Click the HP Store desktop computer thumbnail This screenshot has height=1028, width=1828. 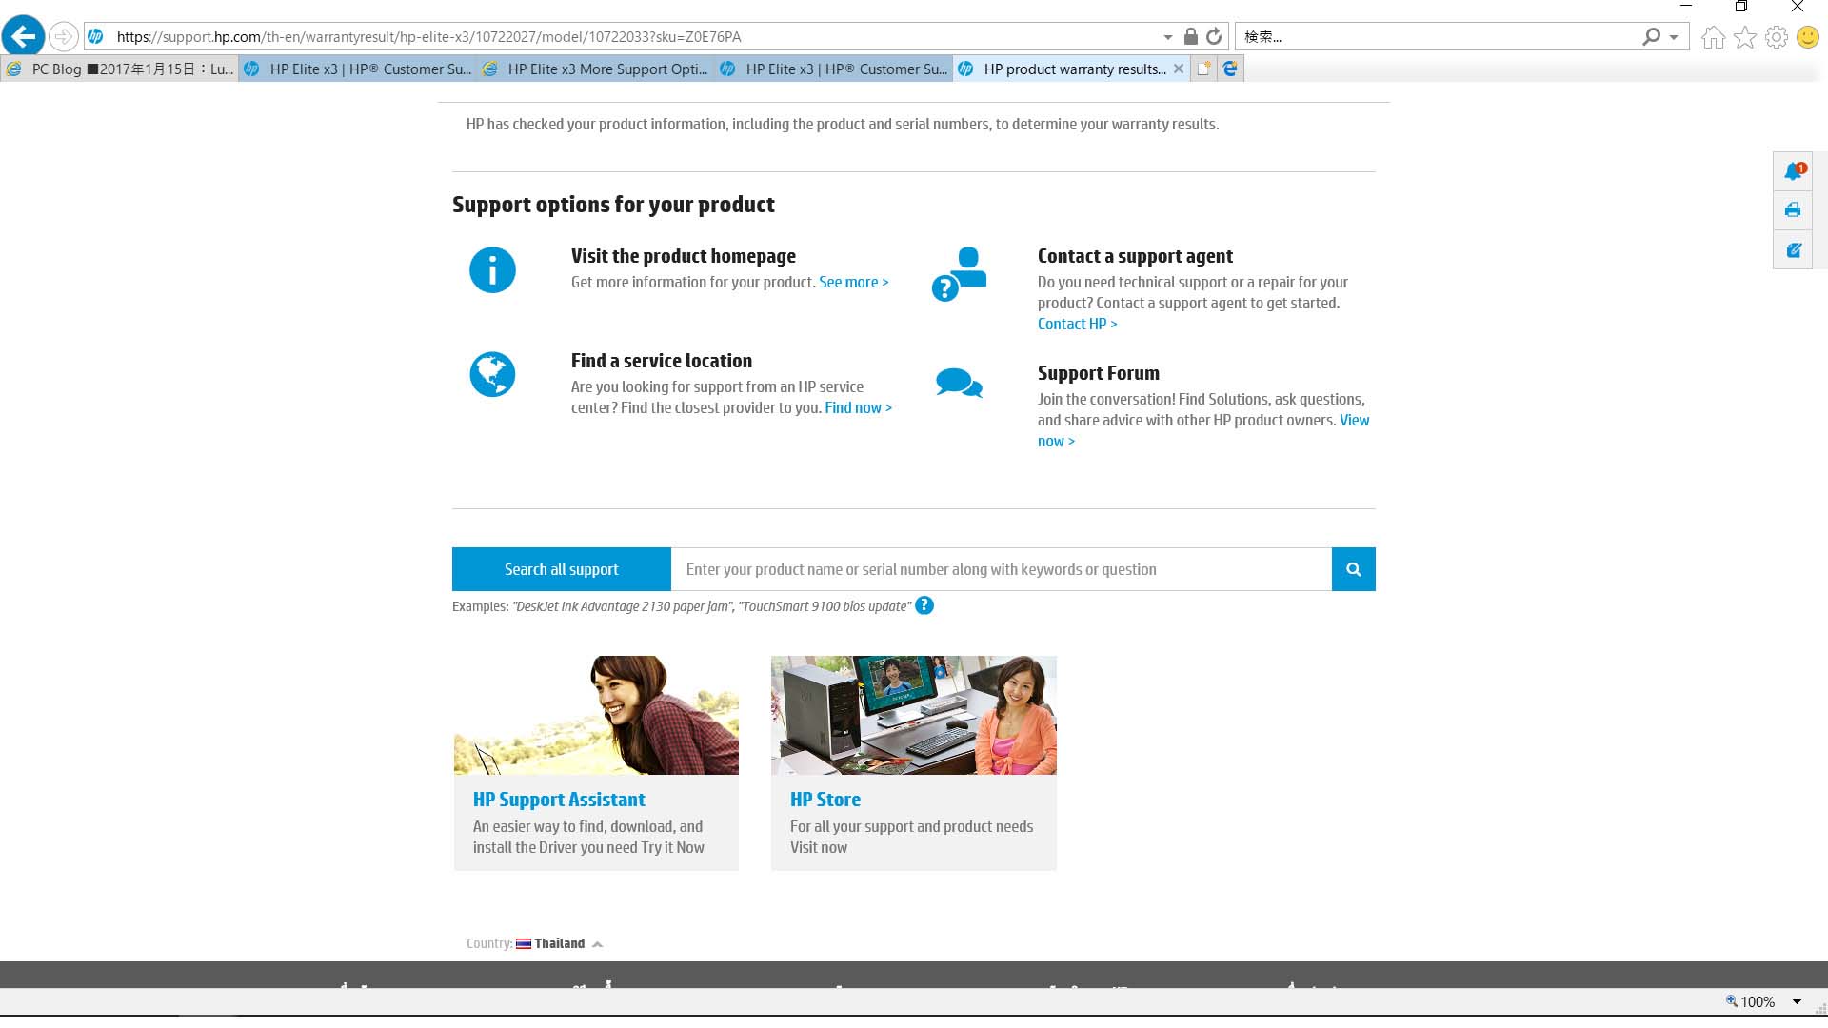click(x=914, y=715)
